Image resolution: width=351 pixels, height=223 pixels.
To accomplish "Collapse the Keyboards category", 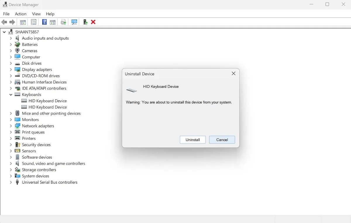I will [x=11, y=94].
